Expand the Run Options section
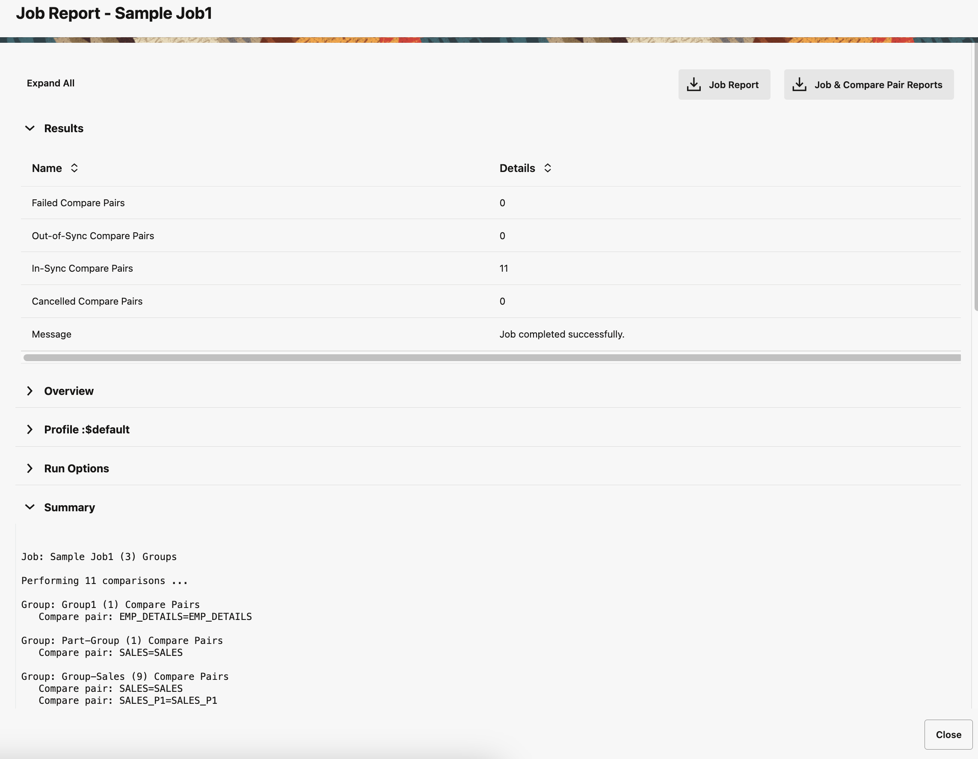978x759 pixels. click(30, 468)
